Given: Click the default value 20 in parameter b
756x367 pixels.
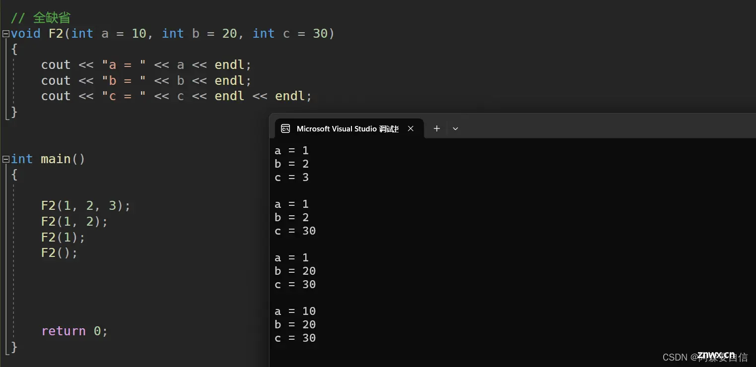Looking at the screenshot, I should tap(229, 34).
